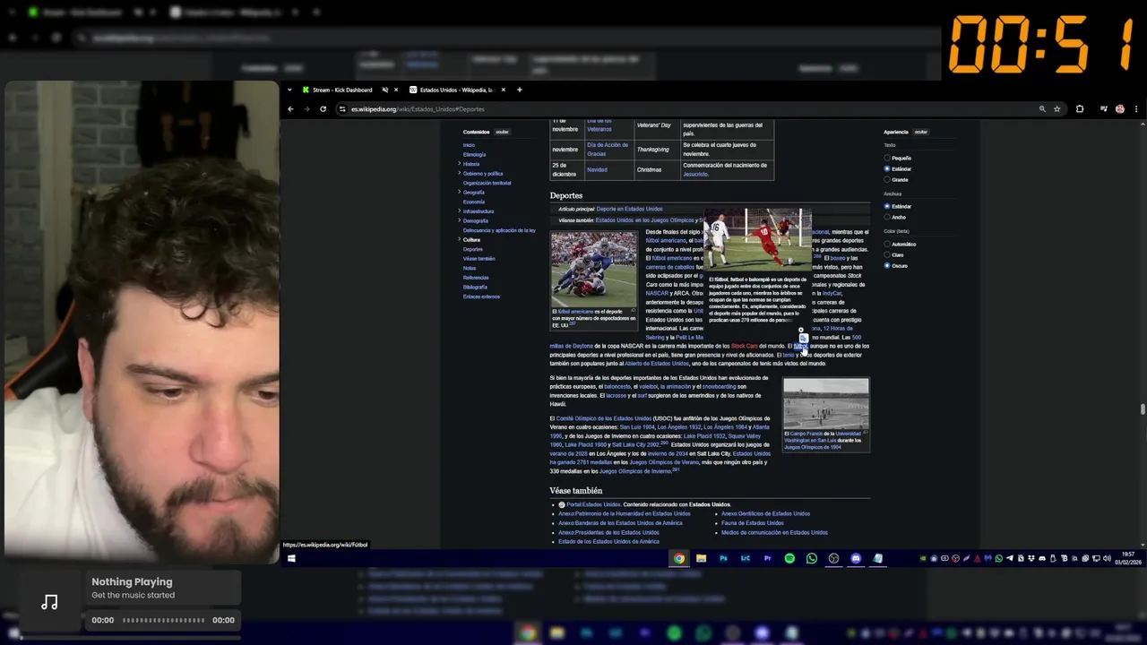Select Claro color mode
This screenshot has width=1147, height=645.
(887, 254)
